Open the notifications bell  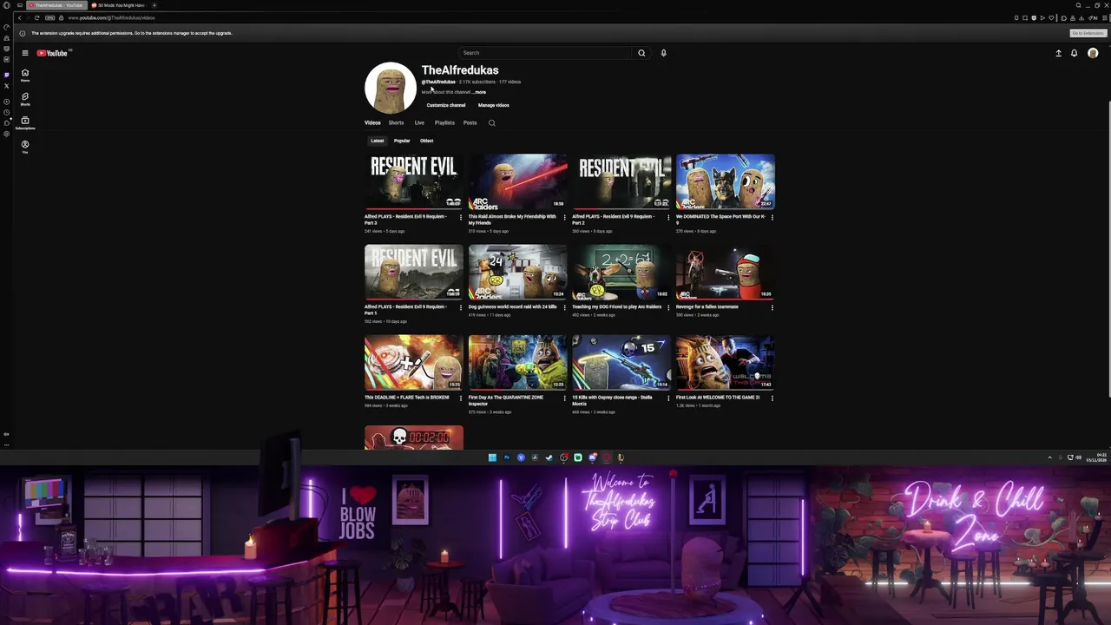(x=1074, y=53)
